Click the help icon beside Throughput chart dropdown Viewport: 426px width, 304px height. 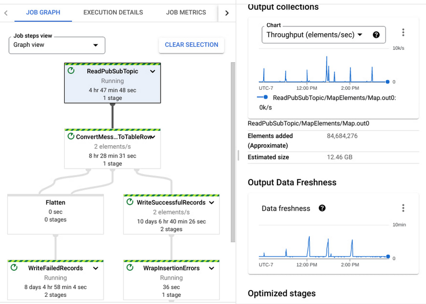(x=376, y=35)
